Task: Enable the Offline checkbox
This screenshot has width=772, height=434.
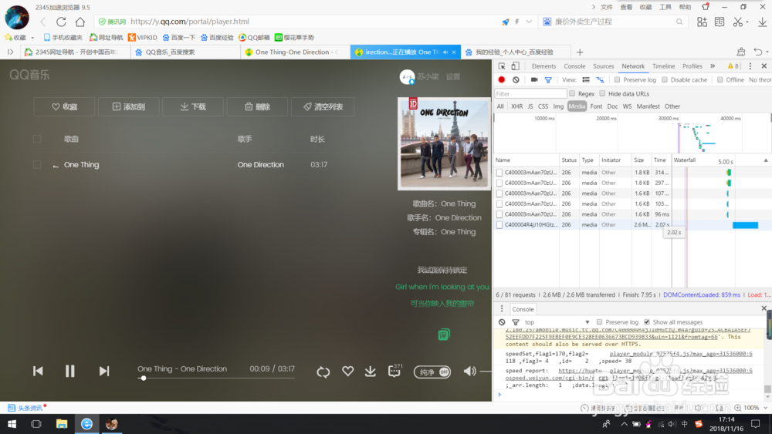Action: tap(720, 79)
